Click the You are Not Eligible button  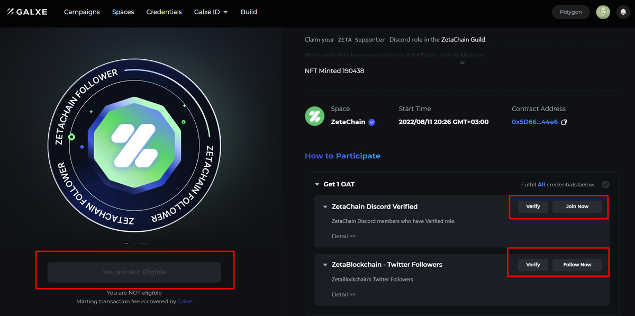pos(134,272)
